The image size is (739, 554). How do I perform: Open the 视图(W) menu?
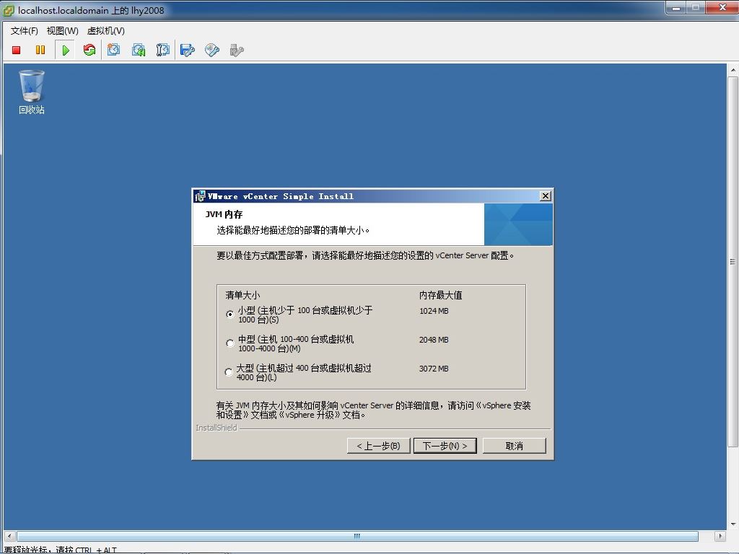pyautogui.click(x=62, y=30)
